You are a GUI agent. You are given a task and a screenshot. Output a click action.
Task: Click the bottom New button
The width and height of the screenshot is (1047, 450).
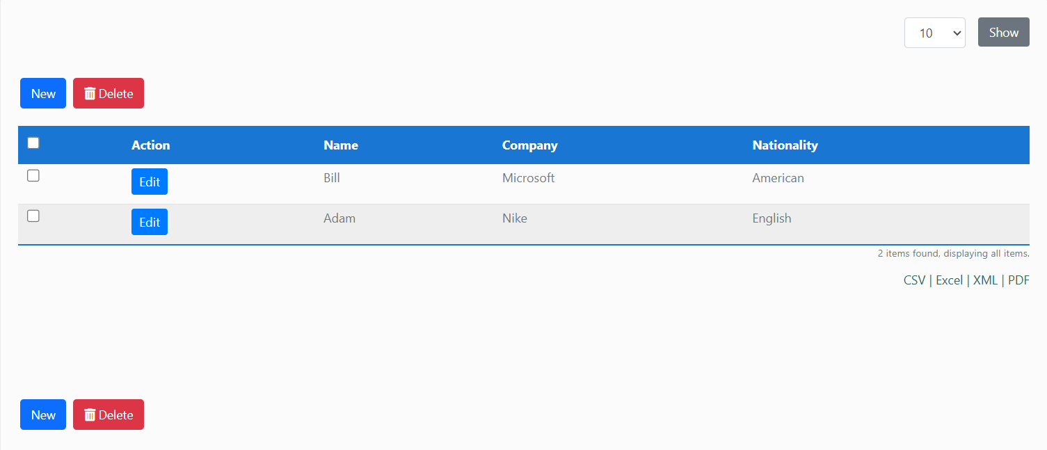[43, 415]
